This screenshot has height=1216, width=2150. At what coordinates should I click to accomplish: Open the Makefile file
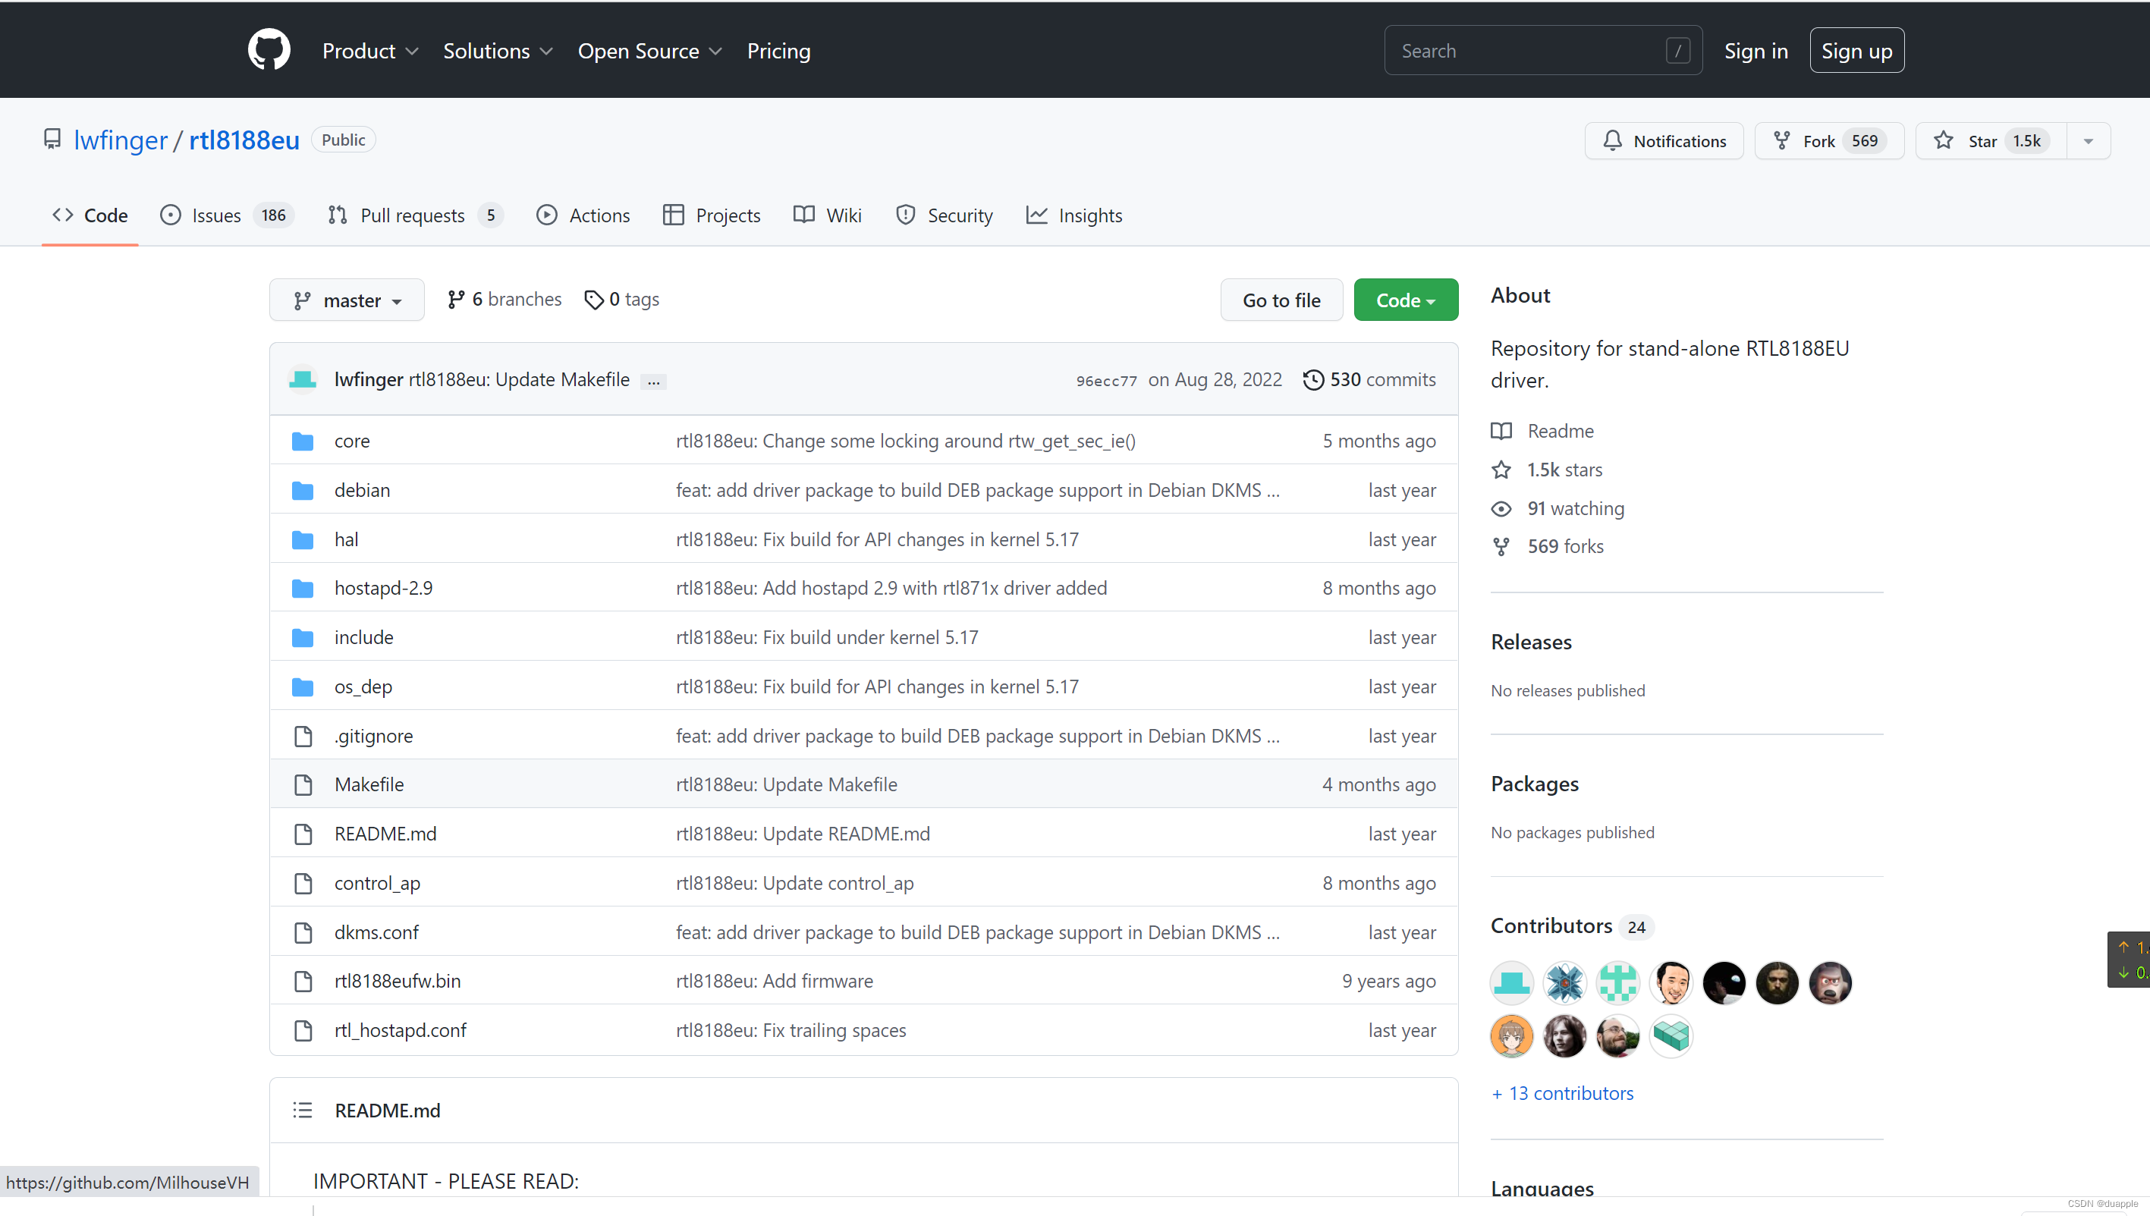369,784
